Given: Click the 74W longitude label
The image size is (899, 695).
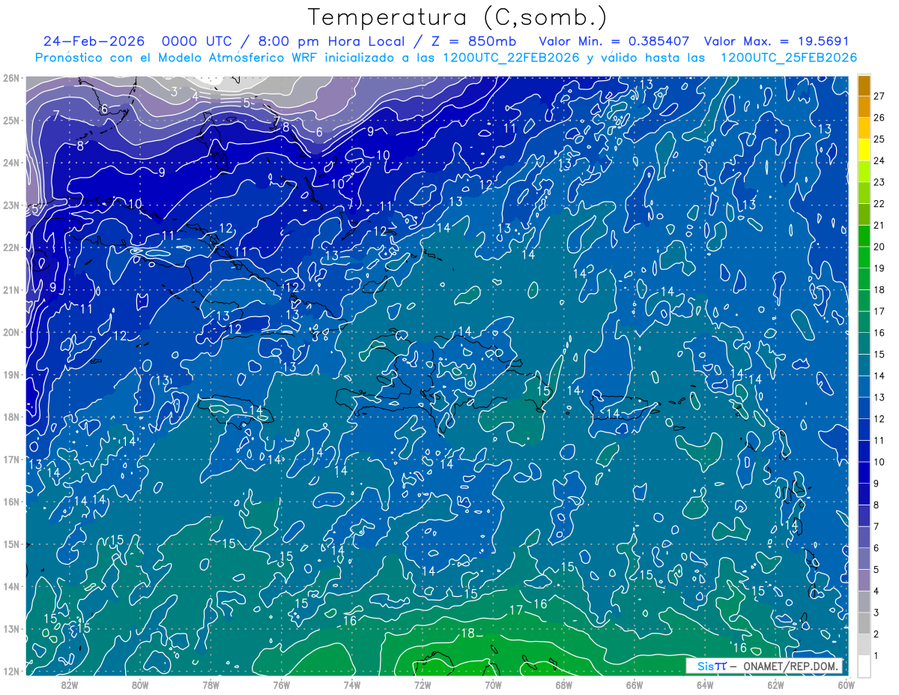Looking at the screenshot, I should tap(352, 685).
